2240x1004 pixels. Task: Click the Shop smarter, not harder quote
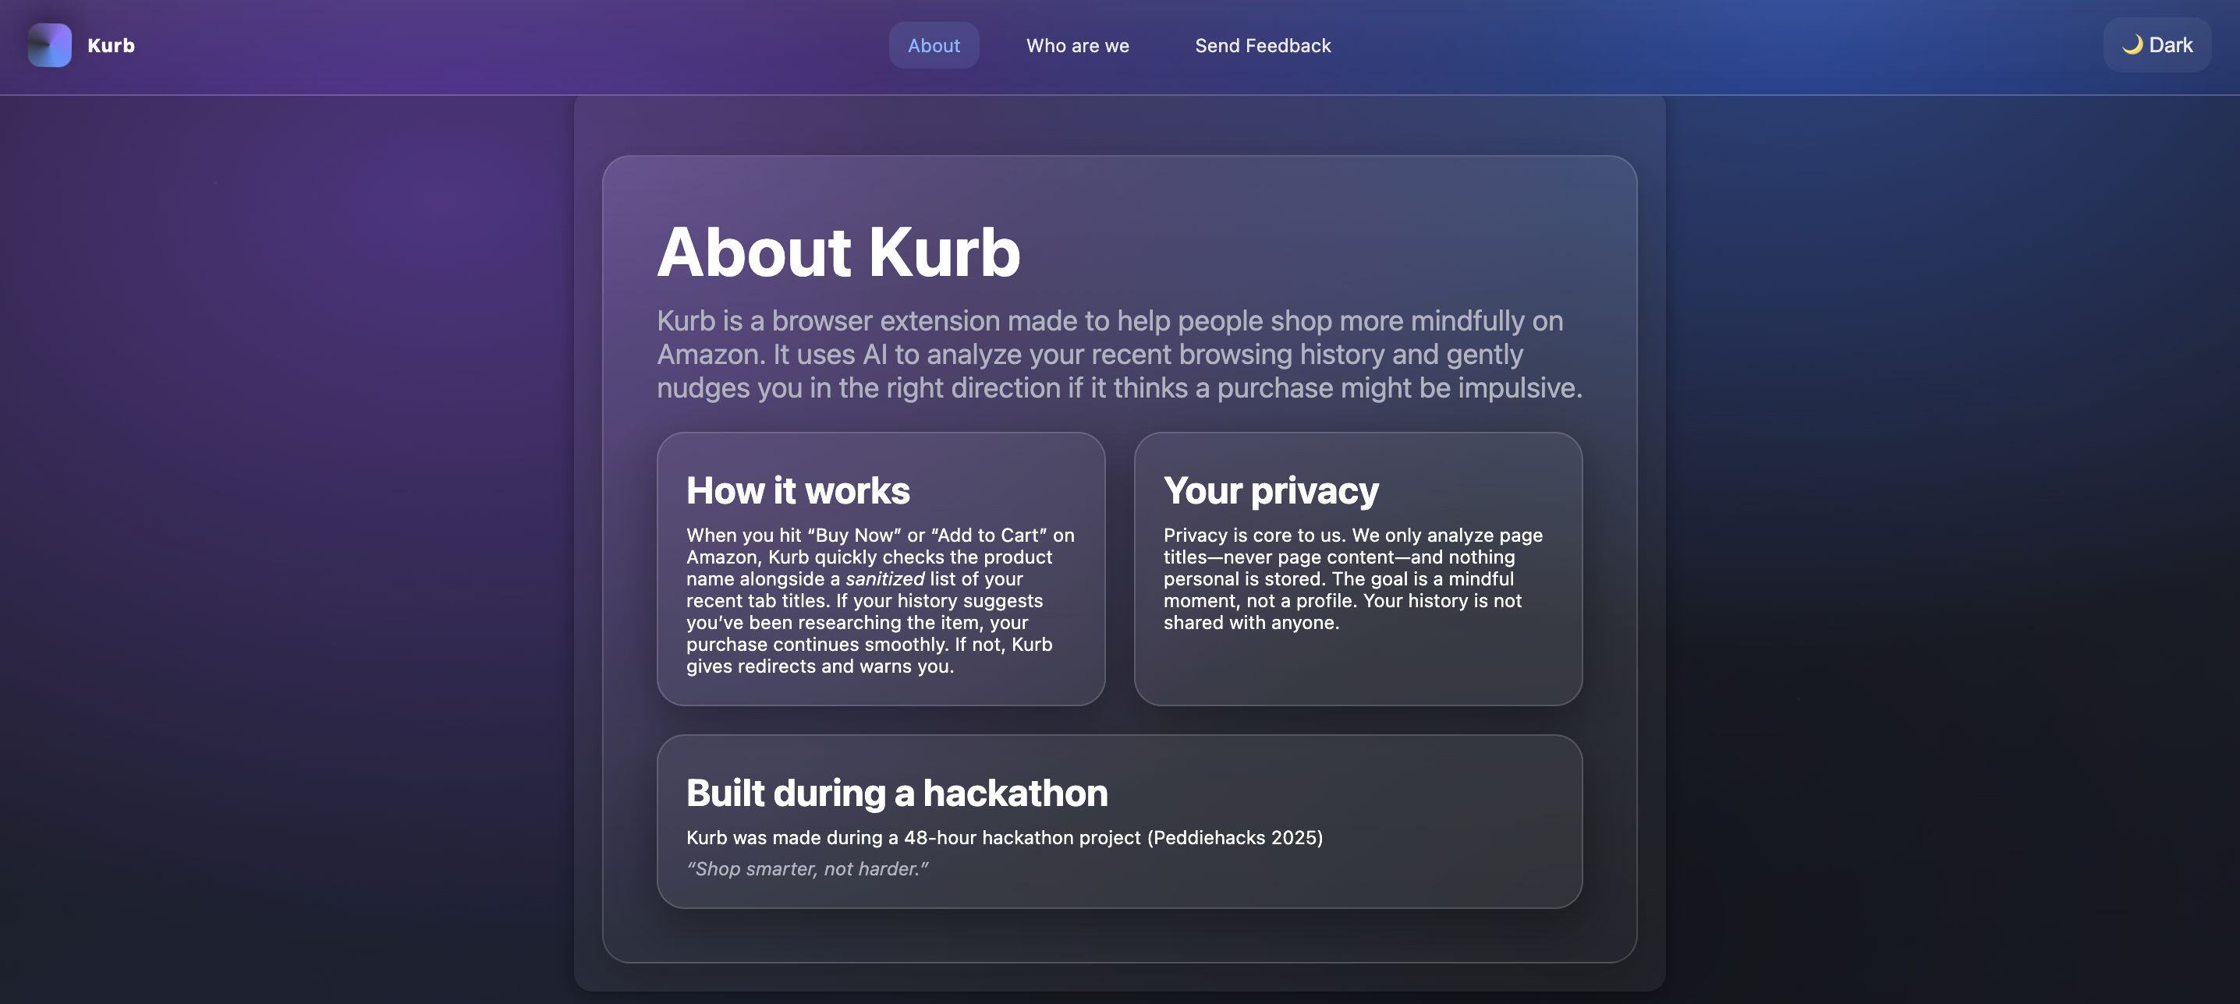pos(807,868)
